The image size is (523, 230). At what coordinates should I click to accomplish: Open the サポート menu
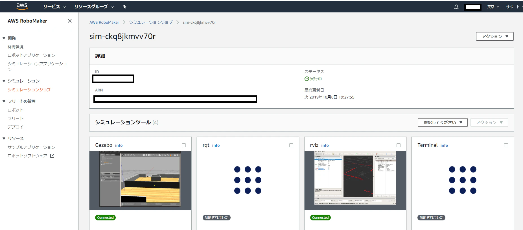tap(514, 7)
